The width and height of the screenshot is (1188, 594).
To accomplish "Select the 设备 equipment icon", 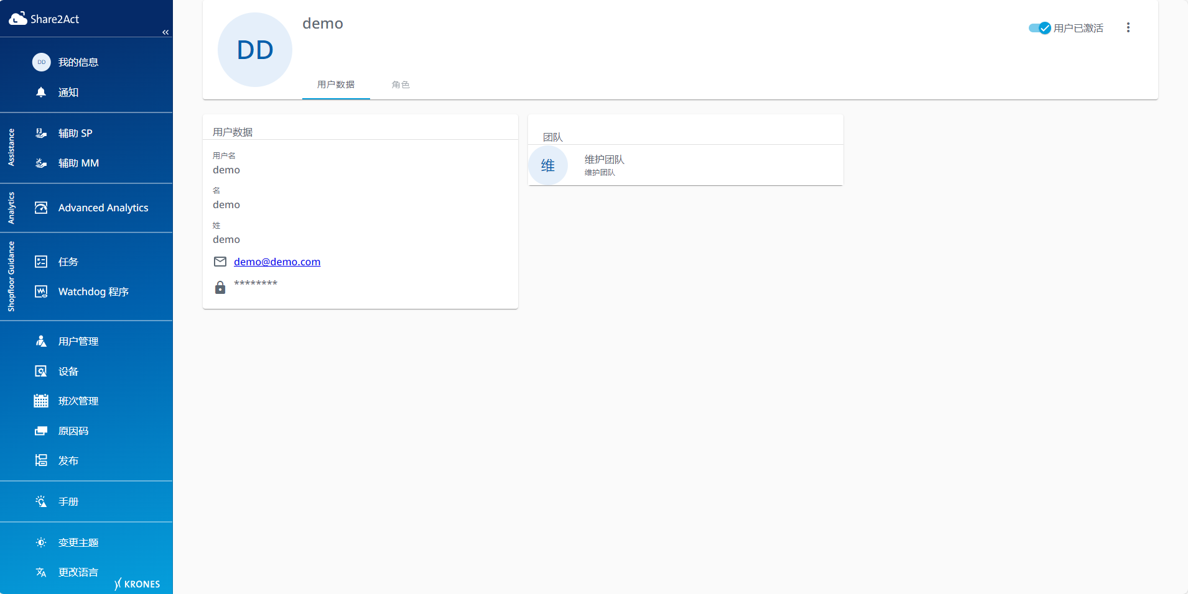I will 41,371.
